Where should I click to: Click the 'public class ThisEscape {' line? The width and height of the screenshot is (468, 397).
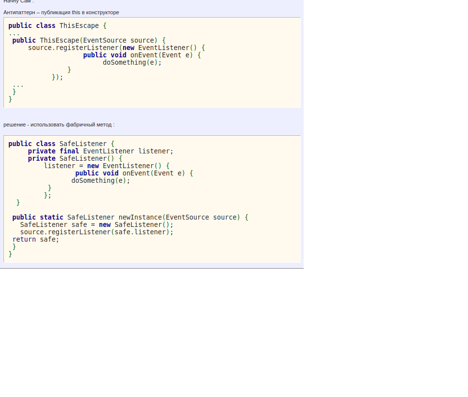[x=57, y=25]
